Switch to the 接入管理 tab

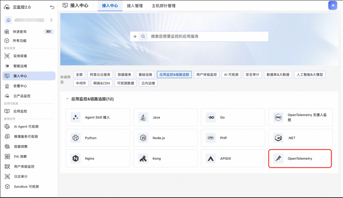[x=135, y=6]
